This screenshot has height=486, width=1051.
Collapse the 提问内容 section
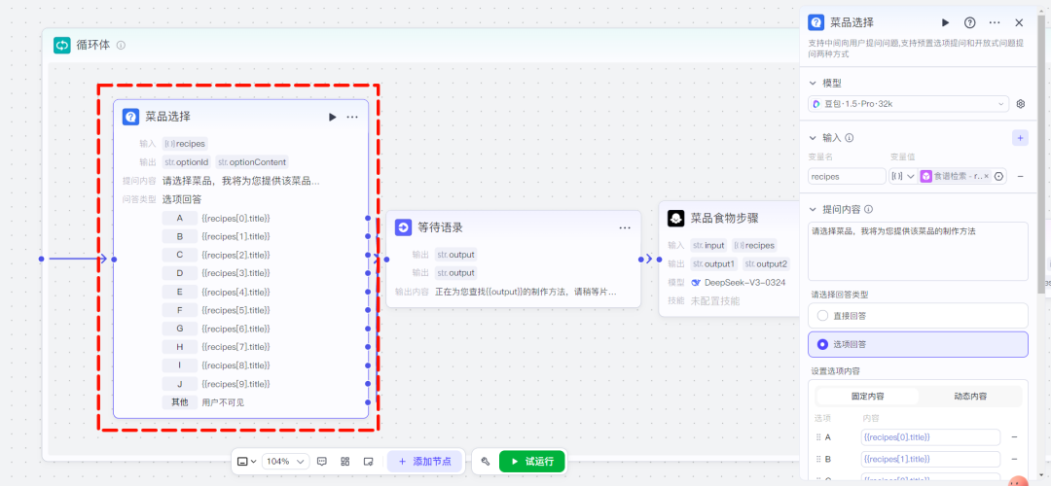pyautogui.click(x=814, y=209)
